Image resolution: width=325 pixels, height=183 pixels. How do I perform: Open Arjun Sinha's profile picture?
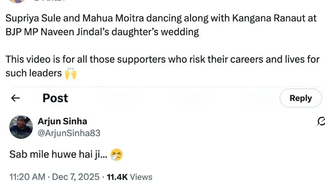click(21, 127)
